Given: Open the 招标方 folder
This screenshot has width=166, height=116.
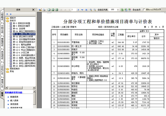Looking at the screenshot, I should coord(11,18).
